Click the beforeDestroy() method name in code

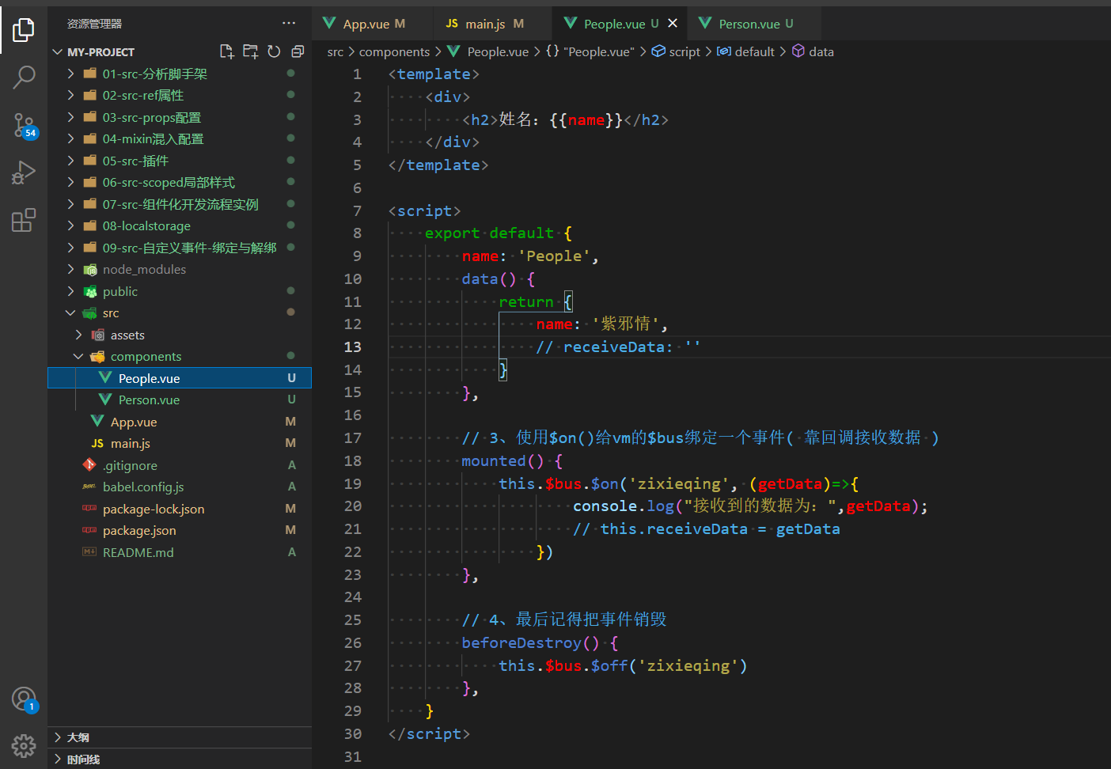click(x=531, y=642)
